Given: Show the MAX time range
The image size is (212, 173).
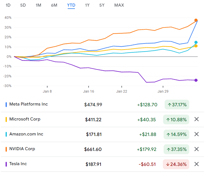Looking at the screenshot, I should [x=119, y=5].
